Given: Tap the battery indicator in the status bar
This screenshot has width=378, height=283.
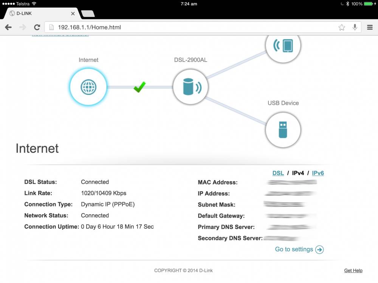Looking at the screenshot, I should tap(368, 4).
